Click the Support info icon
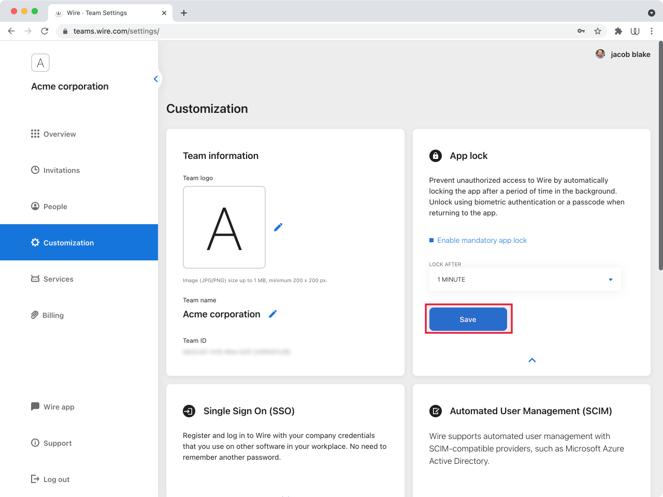 (x=35, y=443)
